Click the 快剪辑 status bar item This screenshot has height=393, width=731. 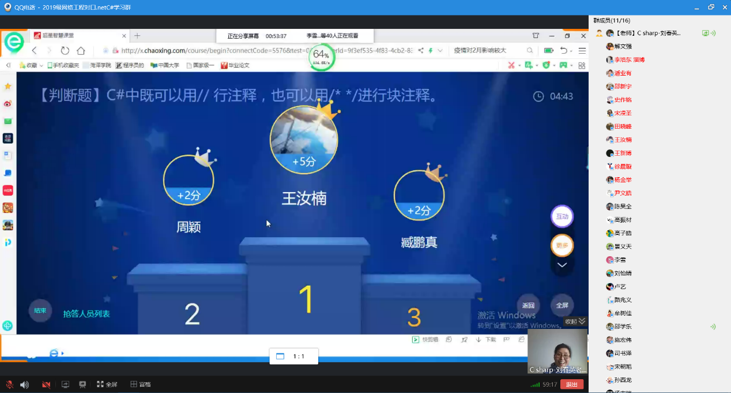(x=425, y=339)
